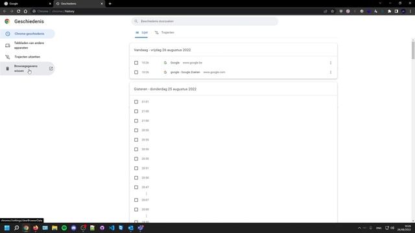Open the Extensions puzzle icon

[x=389, y=12]
